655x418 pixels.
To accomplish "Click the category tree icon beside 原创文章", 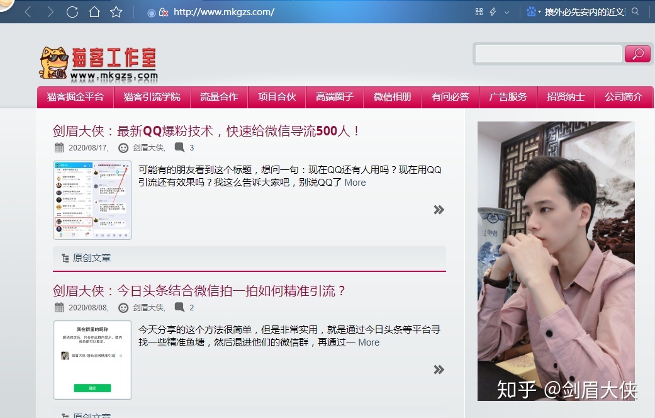I will coord(65,258).
